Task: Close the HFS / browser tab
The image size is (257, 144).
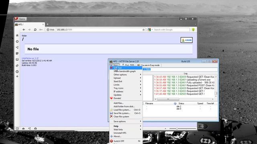Action: [x=43, y=24]
